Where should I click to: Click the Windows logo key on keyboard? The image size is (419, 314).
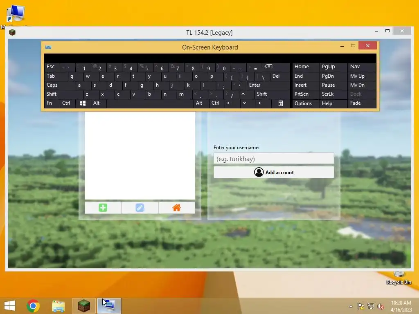(83, 103)
